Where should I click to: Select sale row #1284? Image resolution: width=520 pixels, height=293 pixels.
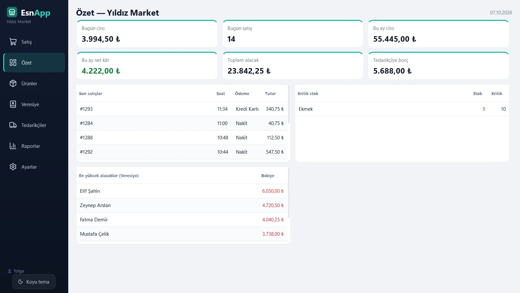pos(182,123)
